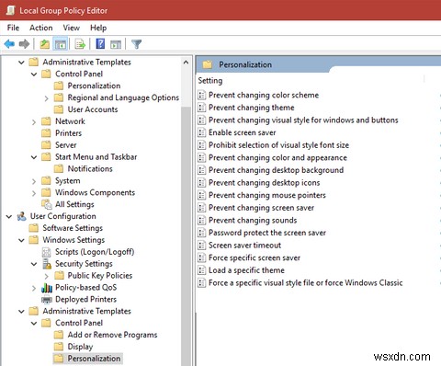The width and height of the screenshot is (441, 366).
Task: Select 'Prohibit selection of visual style font size'
Action: tap(278, 145)
